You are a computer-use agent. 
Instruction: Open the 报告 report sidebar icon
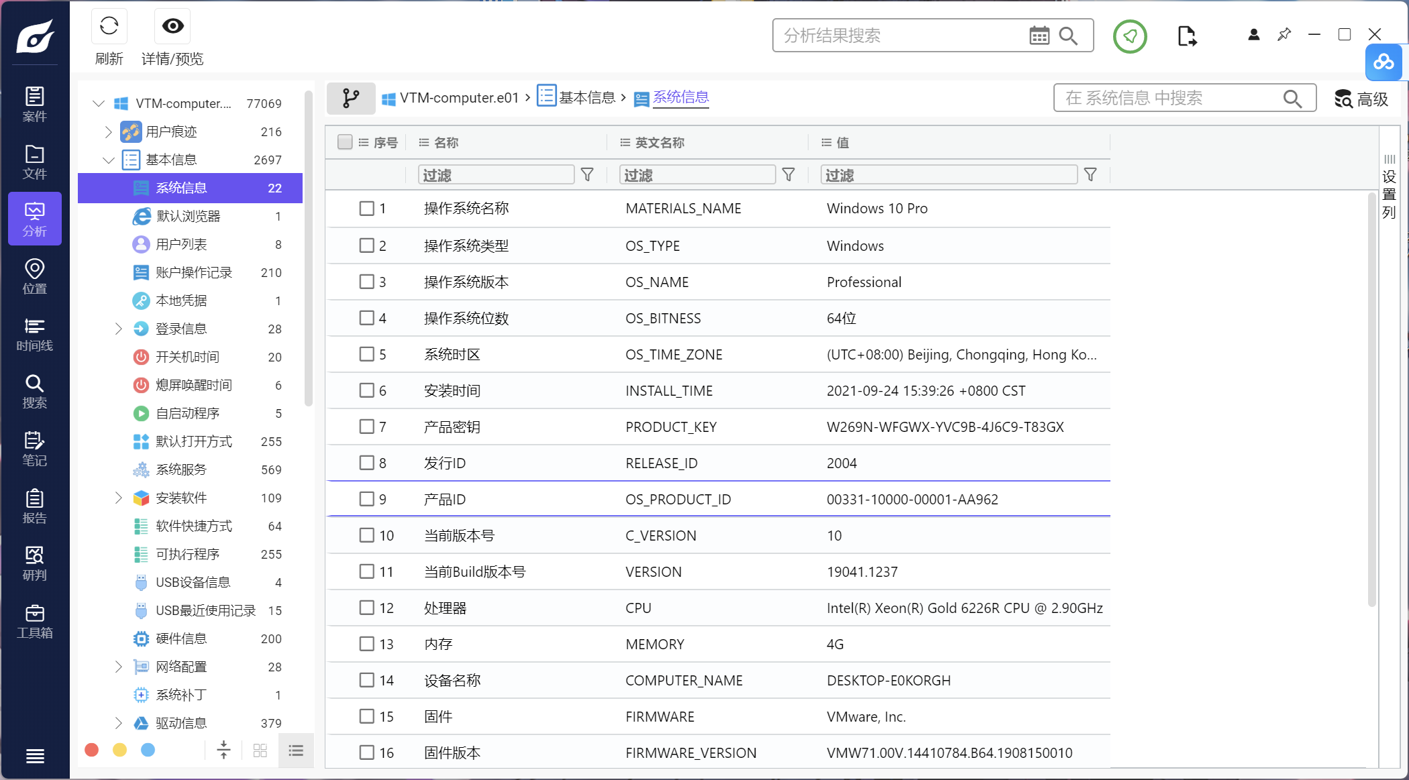[35, 506]
